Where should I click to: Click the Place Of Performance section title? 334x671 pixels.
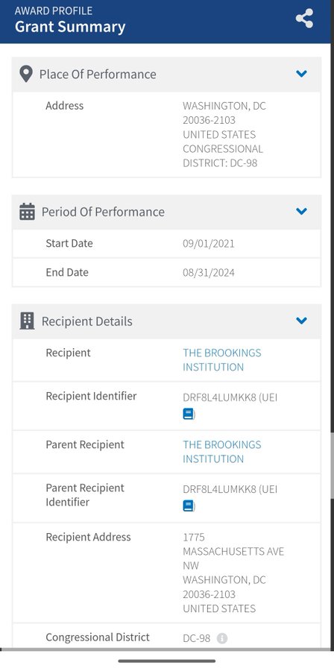click(x=98, y=74)
